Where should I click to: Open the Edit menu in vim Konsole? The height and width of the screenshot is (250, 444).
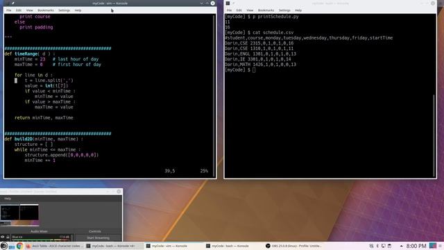tap(19, 10)
